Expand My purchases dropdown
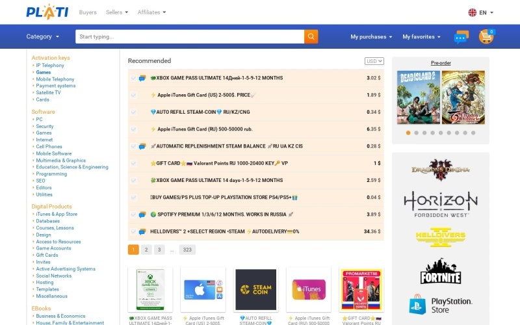 371,37
